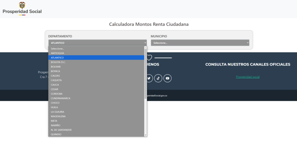
Task: Click the list scrollbar down arrow
Action: pyautogui.click(x=146, y=135)
